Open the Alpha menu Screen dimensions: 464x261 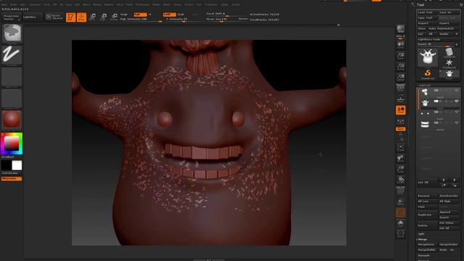click(4, 4)
